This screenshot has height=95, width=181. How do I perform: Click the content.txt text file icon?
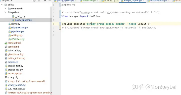tap(6, 47)
